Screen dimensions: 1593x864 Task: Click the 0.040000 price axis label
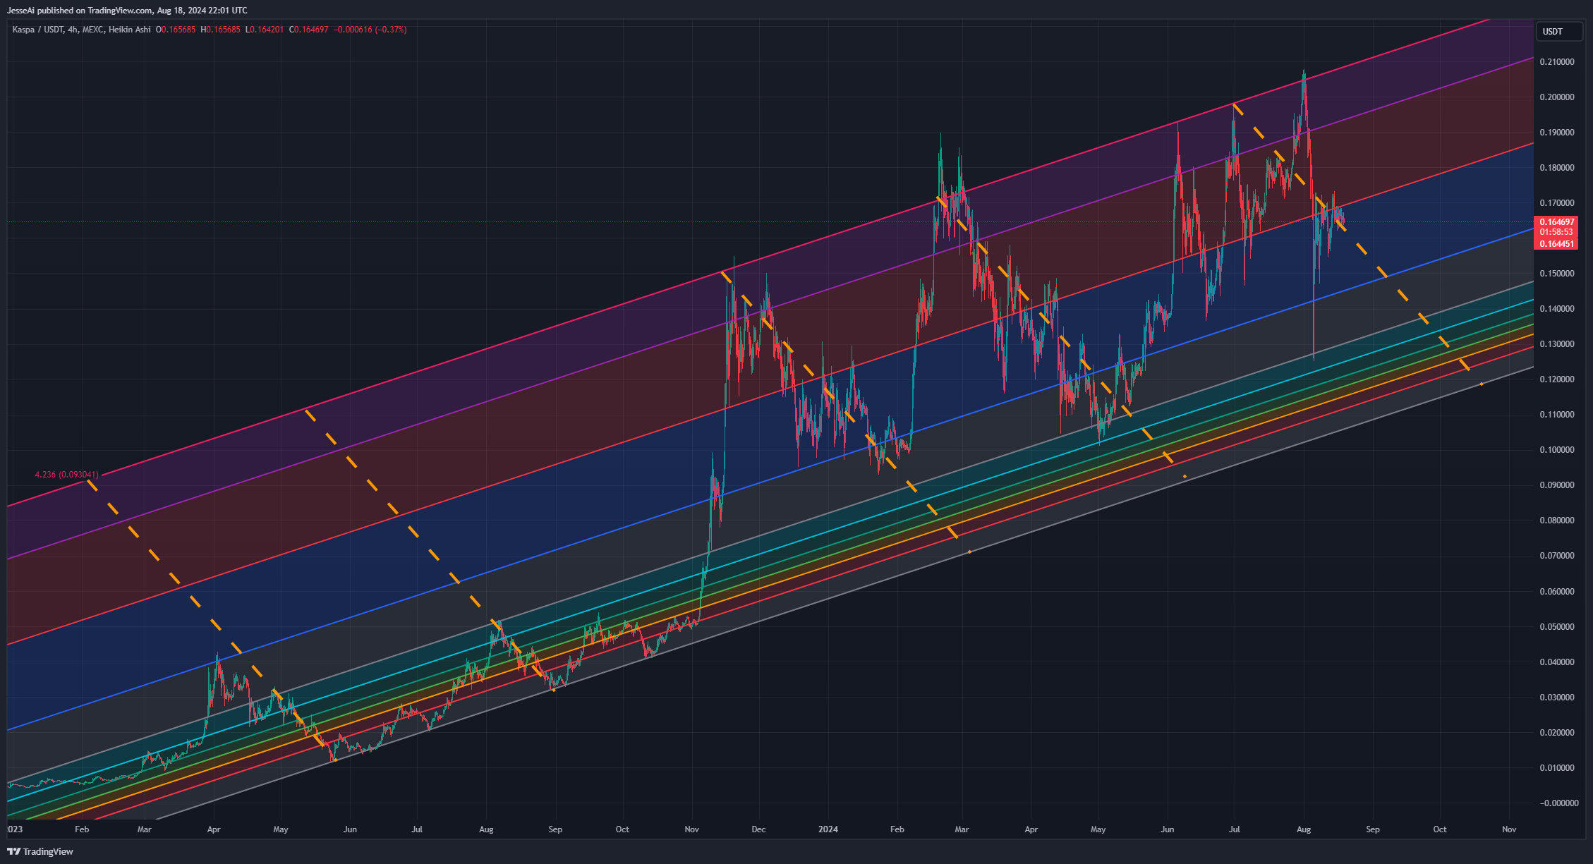(1556, 662)
